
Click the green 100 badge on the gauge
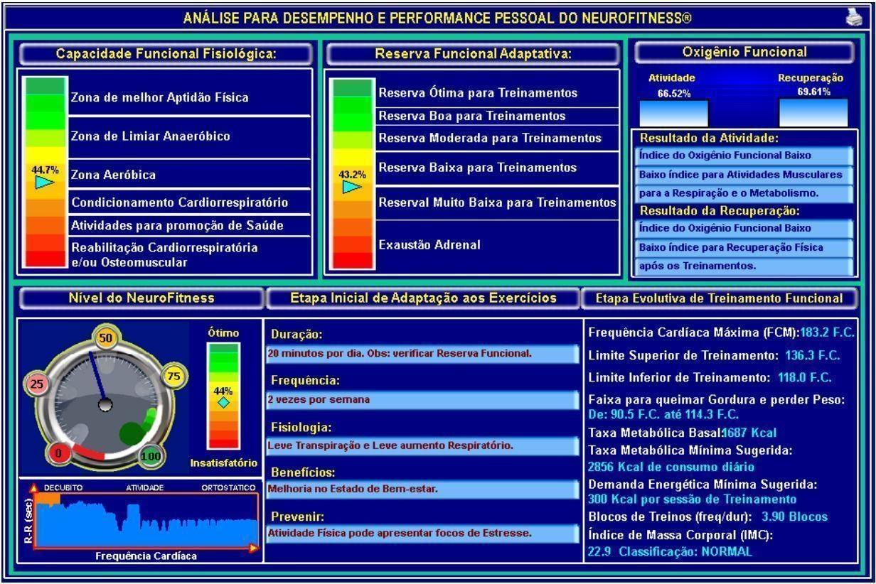(152, 455)
